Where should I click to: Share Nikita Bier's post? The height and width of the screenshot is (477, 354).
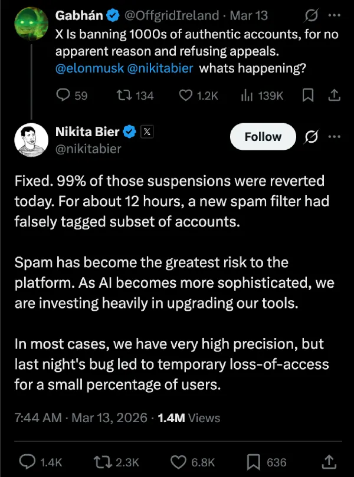coord(330,462)
